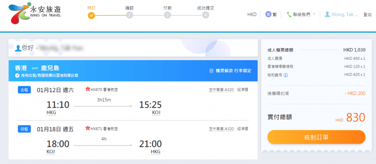The width and height of the screenshot is (376, 164).
Task: Open the 機票條款 ticket terms link
Action: coord(224,70)
